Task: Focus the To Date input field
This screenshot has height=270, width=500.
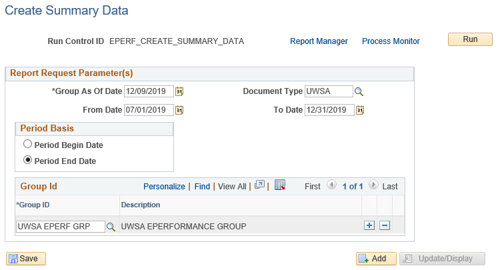Action: tap(329, 110)
